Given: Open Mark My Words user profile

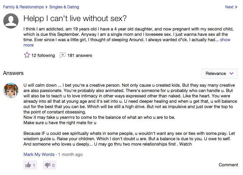Looking at the screenshot, I should (39, 154).
